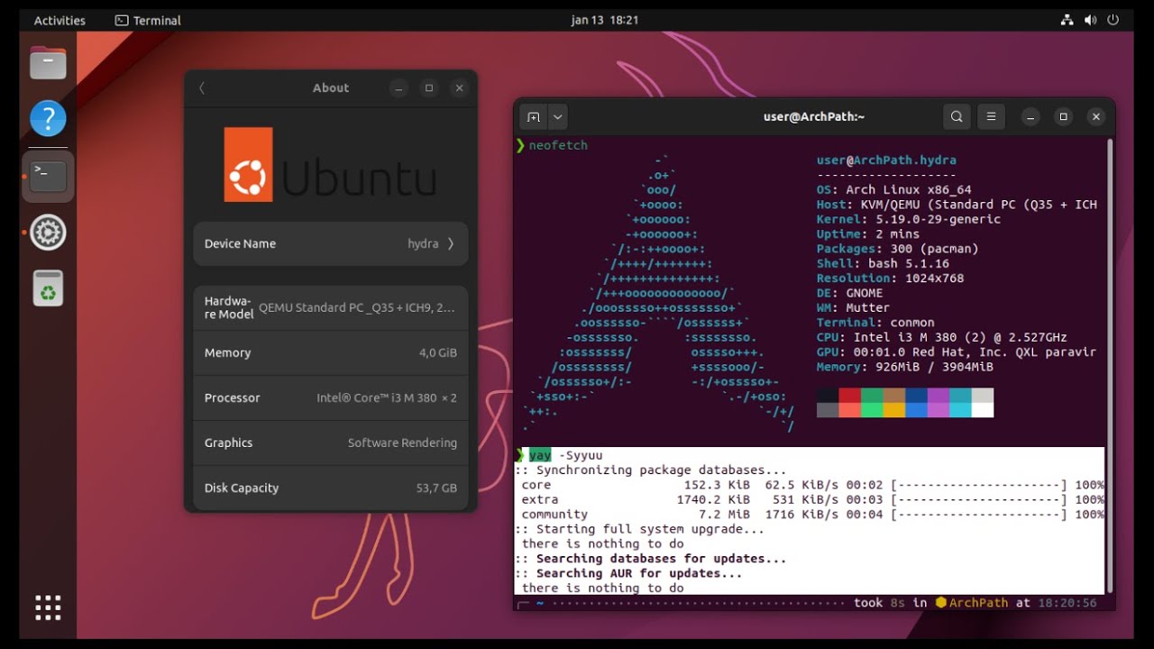This screenshot has height=649, width=1154.
Task: Open a new tab in the terminal
Action: pyautogui.click(x=533, y=116)
